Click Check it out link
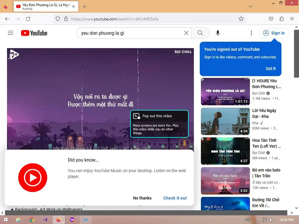Viewport: 299px width, 224px height. [175, 198]
